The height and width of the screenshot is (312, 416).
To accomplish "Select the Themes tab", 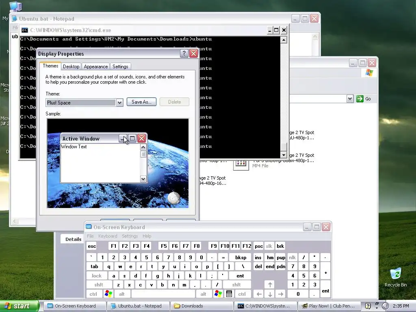I will 50,66.
